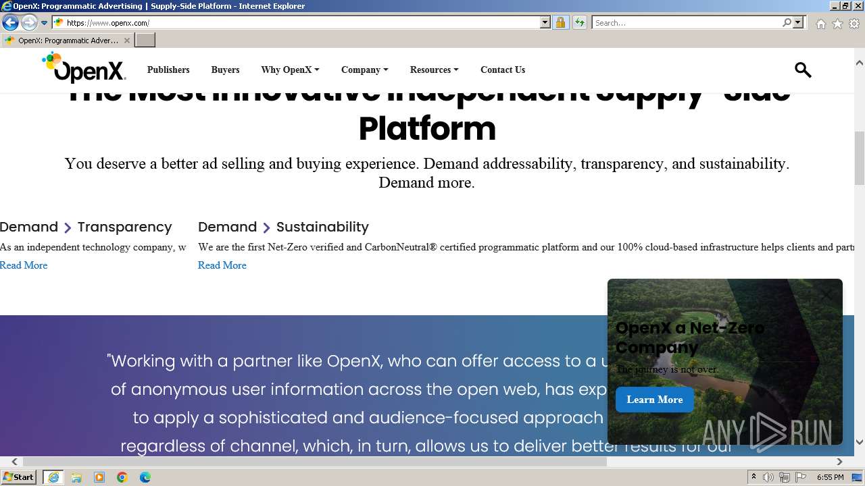Open a new blank tab
This screenshot has height=486, width=865.
click(145, 40)
